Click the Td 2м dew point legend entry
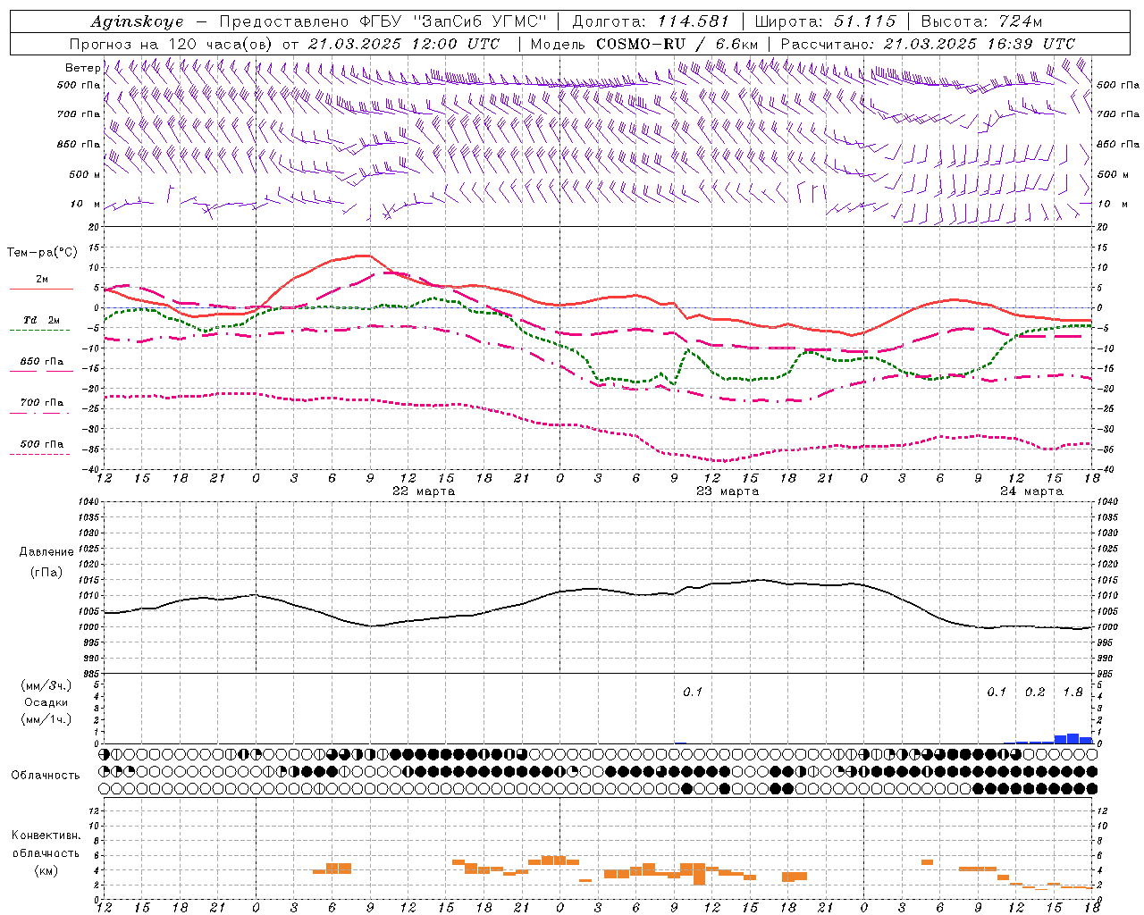Screen dimensions: 1144x915 click(42, 320)
